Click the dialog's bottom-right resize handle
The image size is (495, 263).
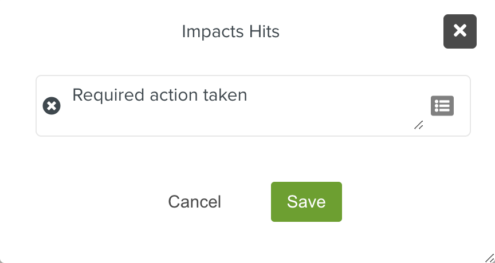pyautogui.click(x=489, y=257)
